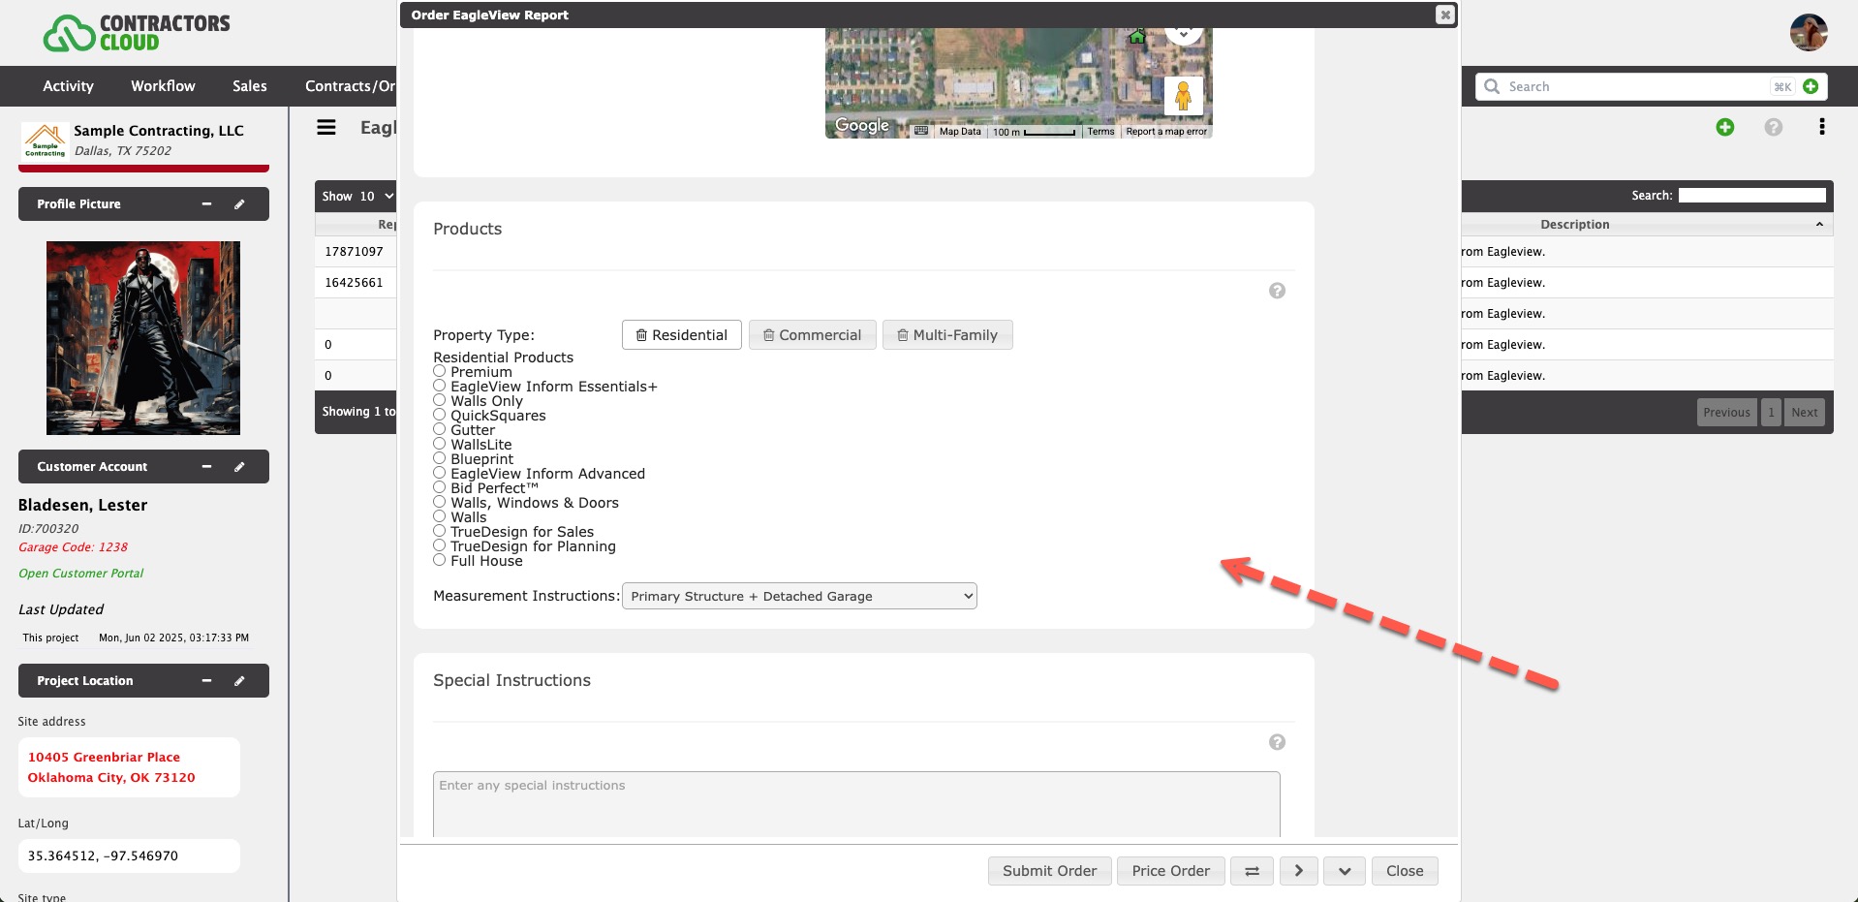This screenshot has width=1858, height=902.
Task: Edit the Customer Account panel
Action: click(239, 467)
